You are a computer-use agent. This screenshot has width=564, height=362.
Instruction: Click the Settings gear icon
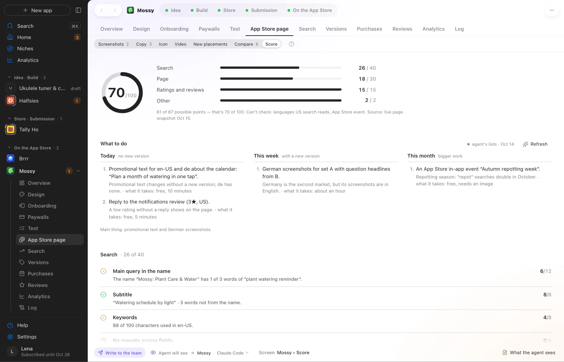pos(10,337)
